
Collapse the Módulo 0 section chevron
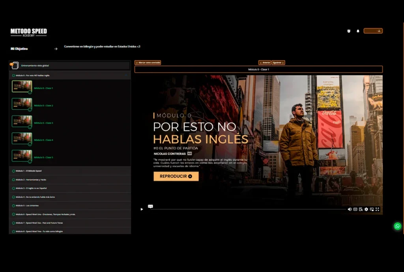pos(126,75)
